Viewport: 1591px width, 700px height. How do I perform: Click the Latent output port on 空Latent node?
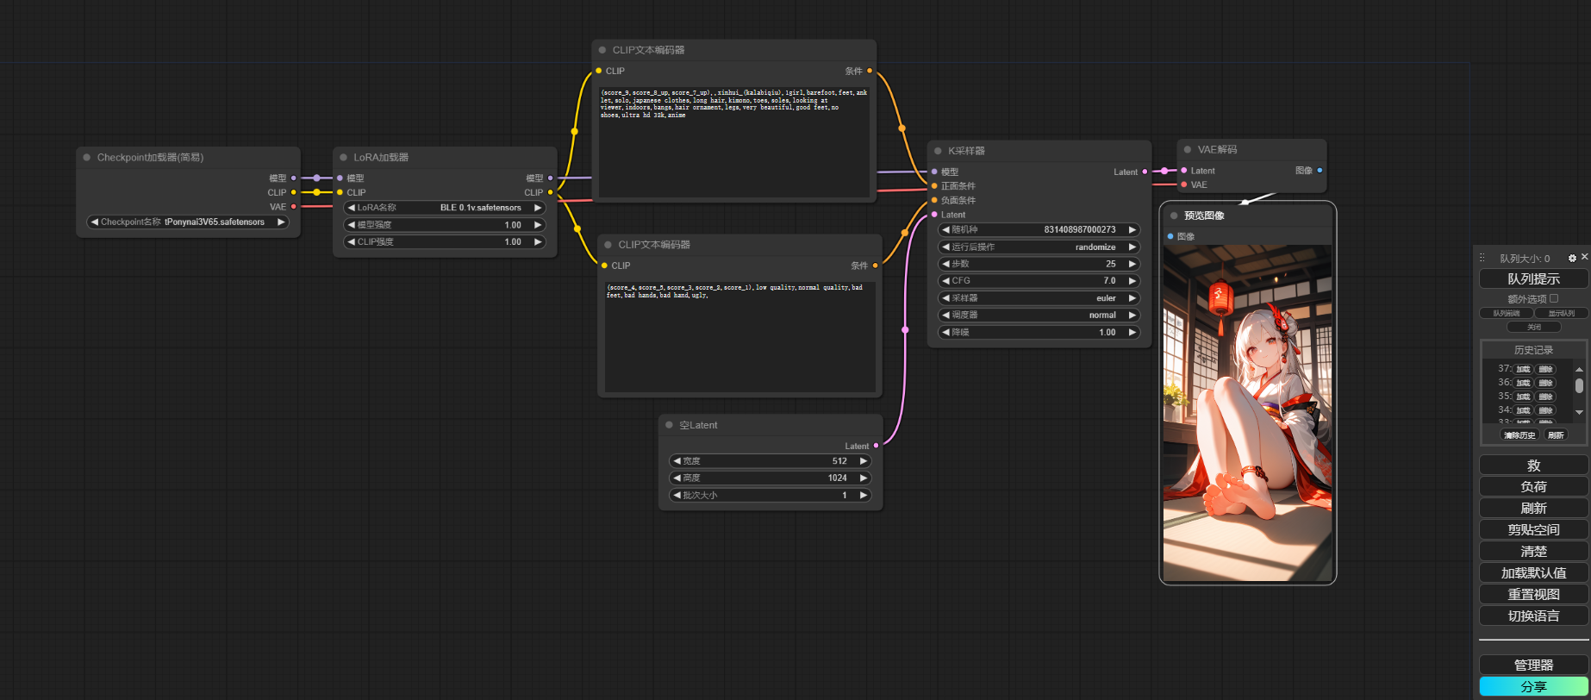[876, 446]
